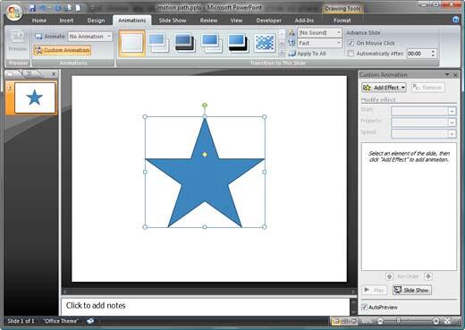The width and height of the screenshot is (465, 330).
Task: Click the Automatically After time stepper
Action: [x=433, y=54]
